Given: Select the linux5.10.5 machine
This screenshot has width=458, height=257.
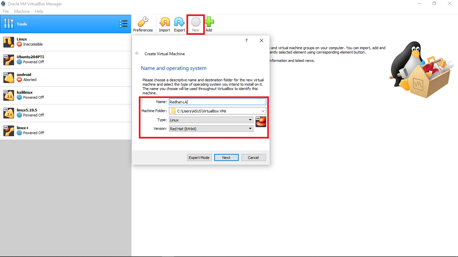Looking at the screenshot, I should [x=65, y=113].
